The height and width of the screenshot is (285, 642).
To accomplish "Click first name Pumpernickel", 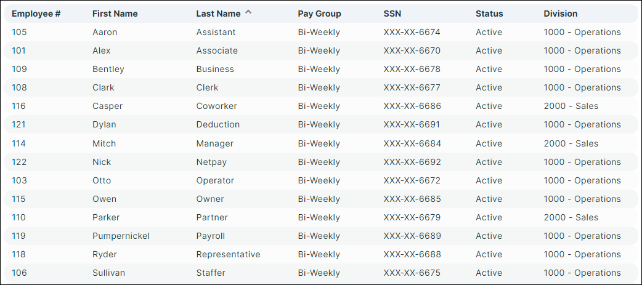I will pos(121,236).
